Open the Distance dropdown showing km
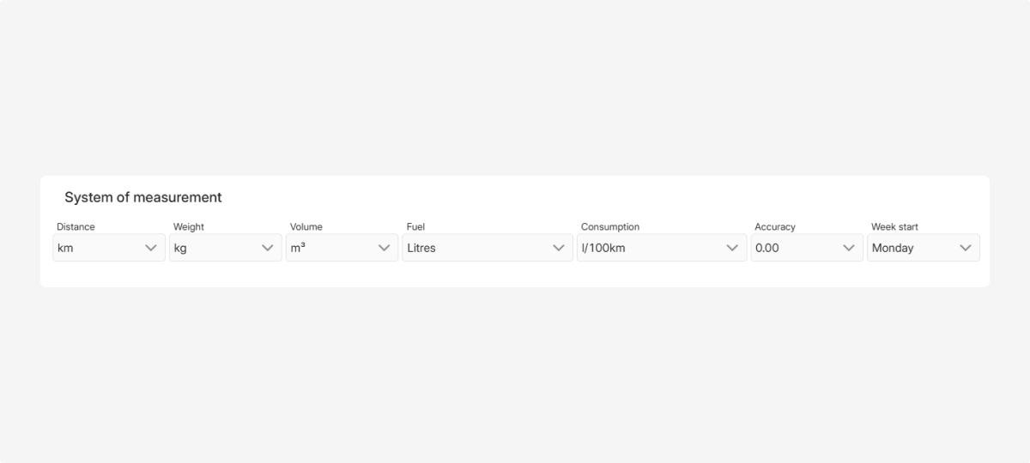Viewport: 1030px width, 463px height. click(x=94, y=248)
